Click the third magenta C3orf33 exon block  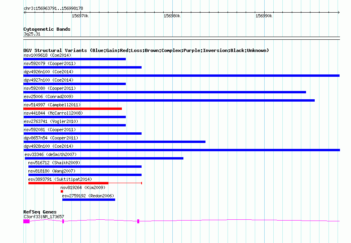[x=138, y=221]
